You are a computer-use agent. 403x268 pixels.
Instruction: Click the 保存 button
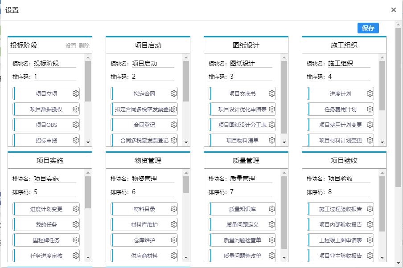368,28
